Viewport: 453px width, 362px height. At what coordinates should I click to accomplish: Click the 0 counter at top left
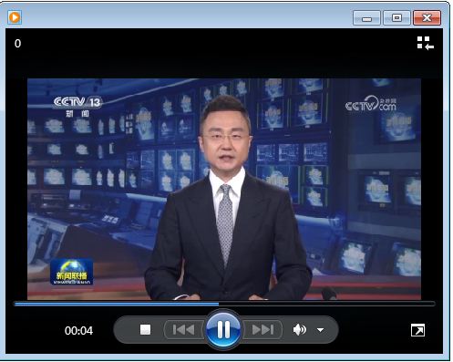[x=17, y=44]
